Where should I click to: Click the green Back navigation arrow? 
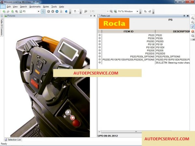coord(4,12)
